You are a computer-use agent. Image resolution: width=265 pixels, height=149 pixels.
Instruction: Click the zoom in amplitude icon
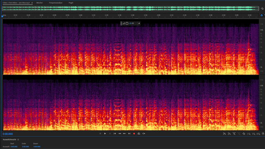[224, 134]
